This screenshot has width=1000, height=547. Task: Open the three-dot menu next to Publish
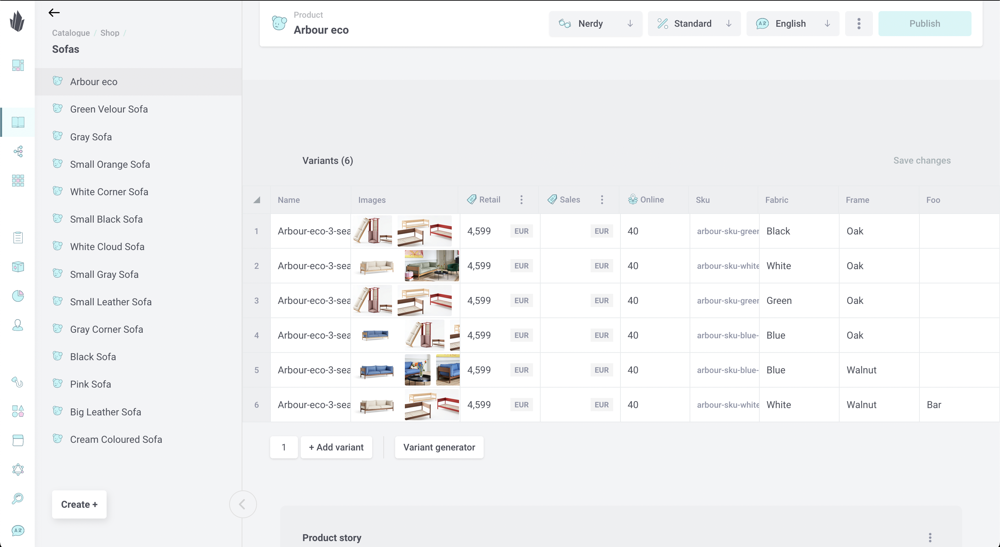click(x=859, y=24)
